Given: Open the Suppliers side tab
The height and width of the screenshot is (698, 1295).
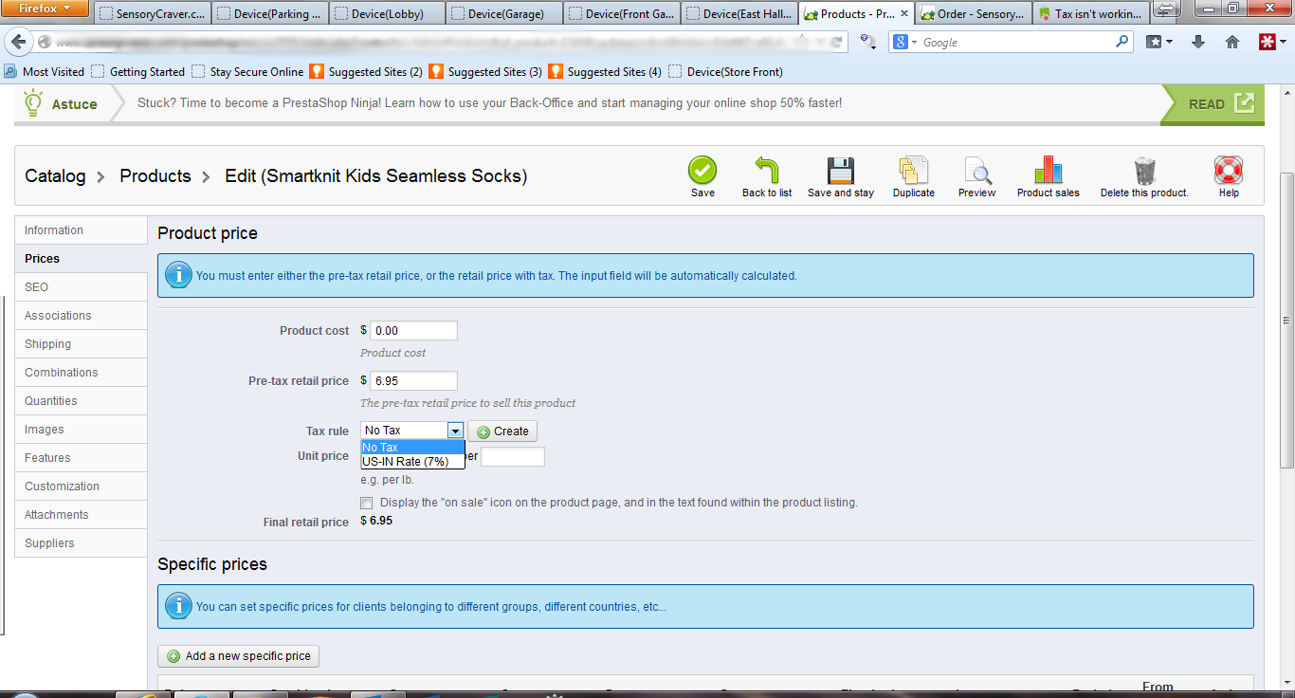Looking at the screenshot, I should 81,543.
